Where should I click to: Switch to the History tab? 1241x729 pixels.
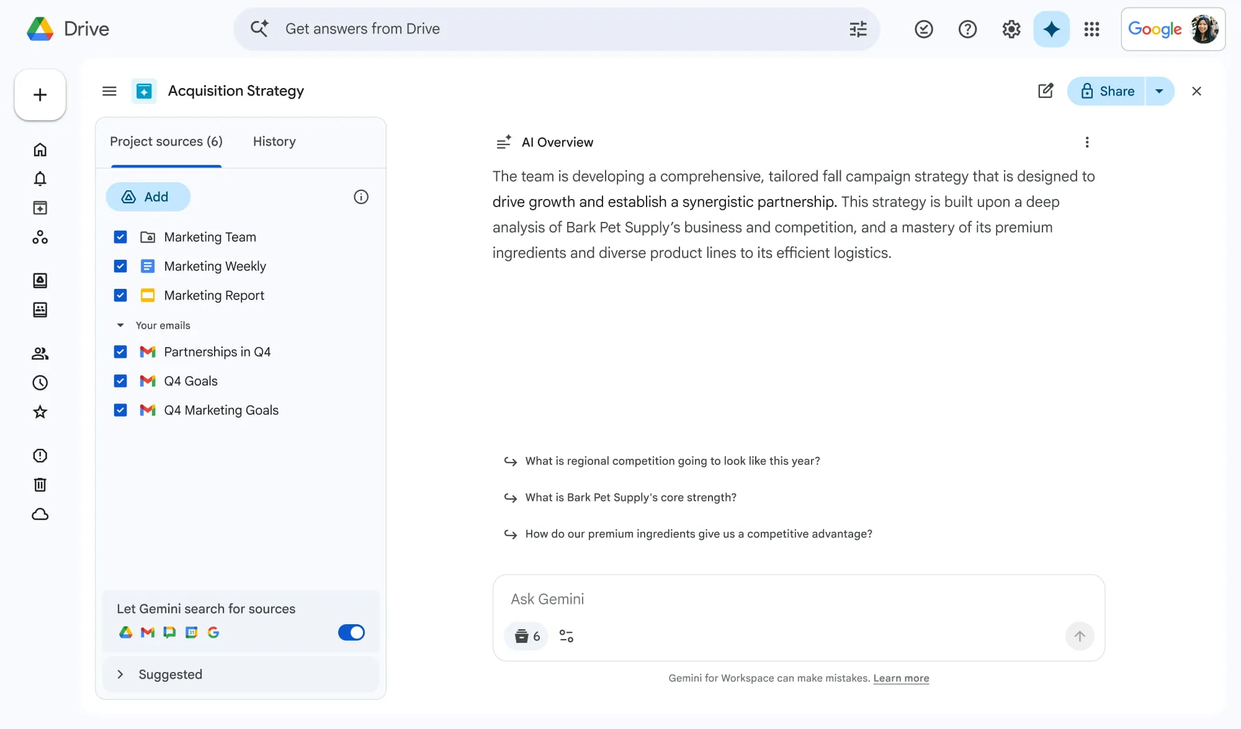pos(274,141)
